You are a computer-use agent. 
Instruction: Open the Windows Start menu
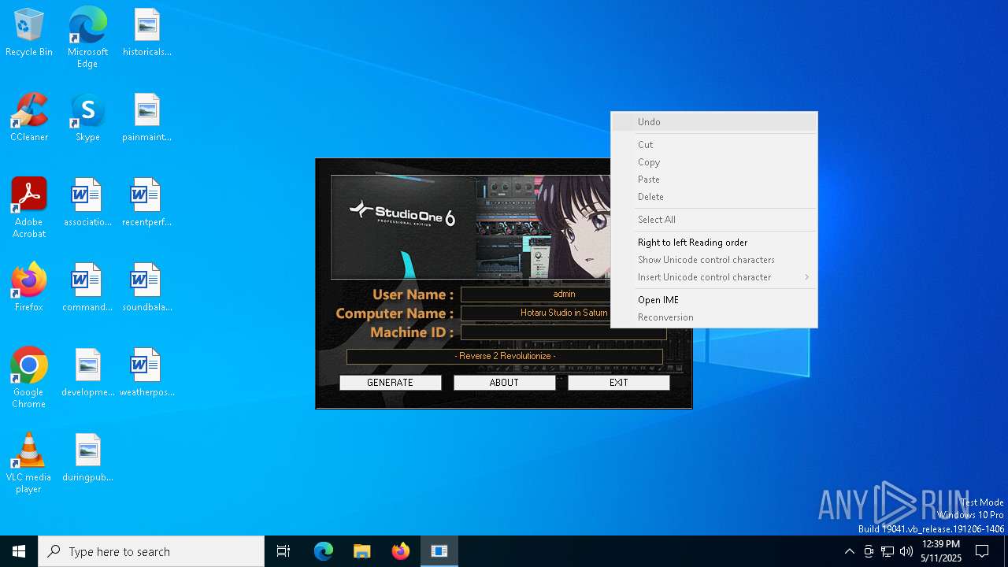pyautogui.click(x=19, y=551)
